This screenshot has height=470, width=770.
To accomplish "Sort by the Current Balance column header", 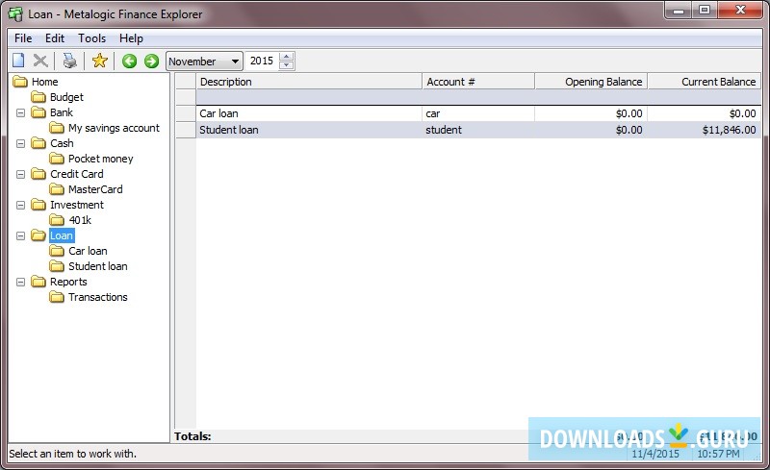I will pyautogui.click(x=705, y=82).
